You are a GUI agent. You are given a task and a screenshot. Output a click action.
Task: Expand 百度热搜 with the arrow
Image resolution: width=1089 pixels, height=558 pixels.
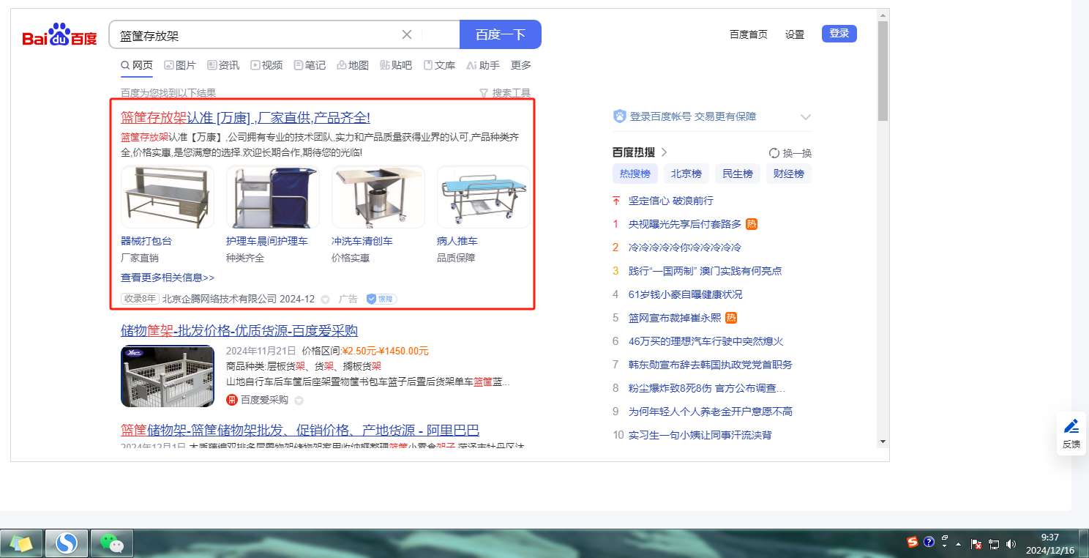[x=664, y=152]
